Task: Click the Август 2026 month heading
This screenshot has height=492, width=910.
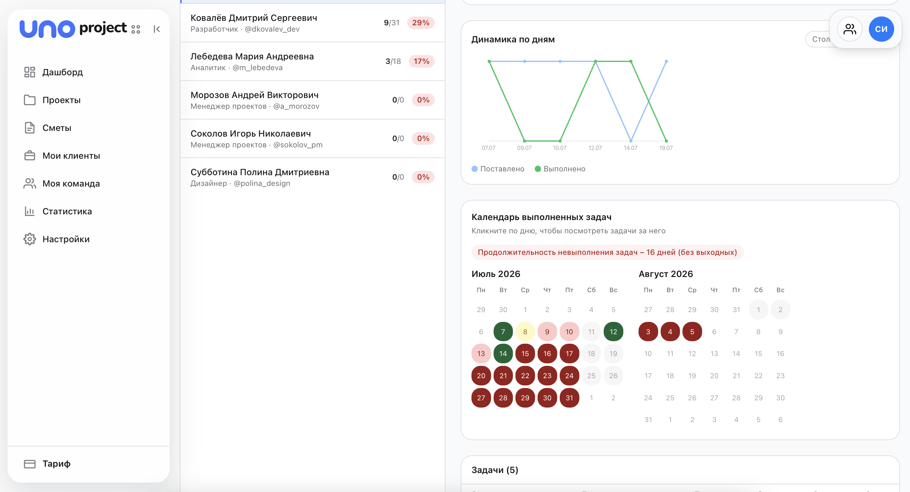Action: (665, 274)
